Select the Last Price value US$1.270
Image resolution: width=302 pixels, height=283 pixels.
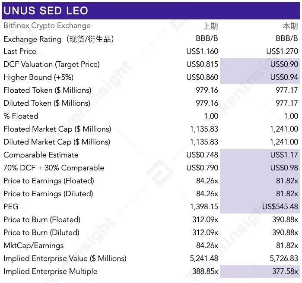click(x=282, y=51)
